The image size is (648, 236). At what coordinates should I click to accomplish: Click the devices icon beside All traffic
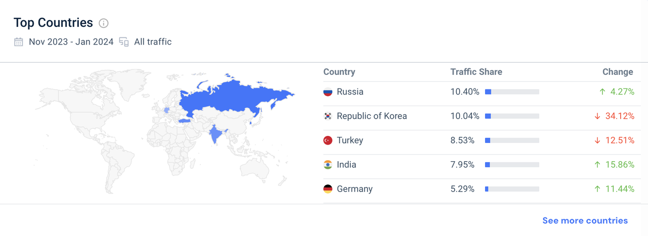tap(124, 42)
